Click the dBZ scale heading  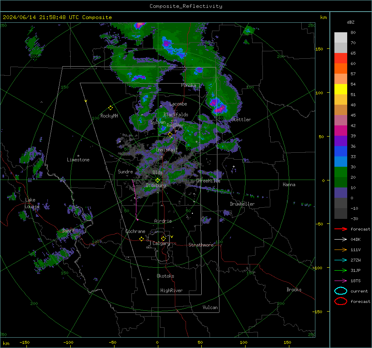coord(351,22)
